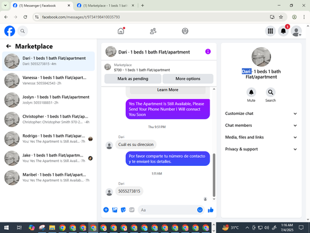Click Mark as pending button
This screenshot has height=233, width=310.
click(x=133, y=79)
